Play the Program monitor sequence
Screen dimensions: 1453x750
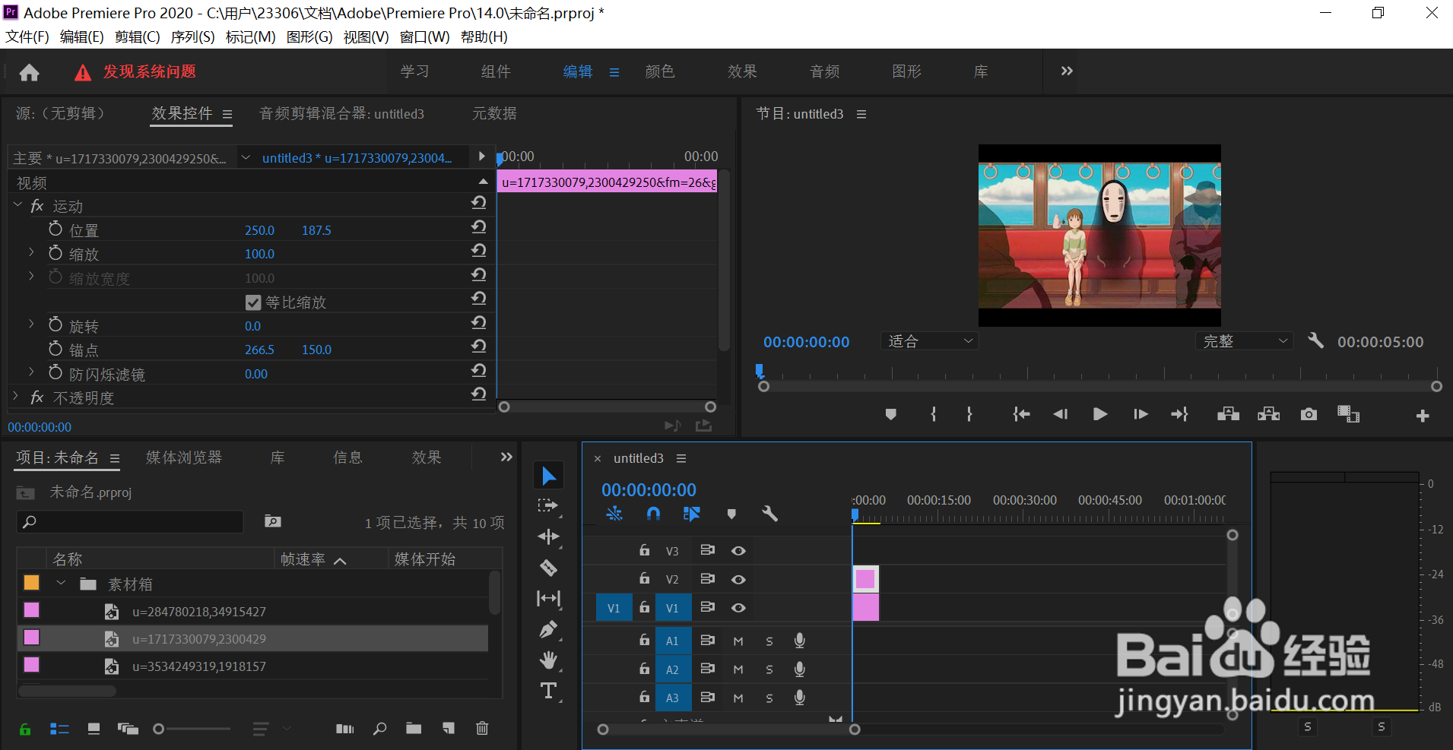tap(1099, 414)
